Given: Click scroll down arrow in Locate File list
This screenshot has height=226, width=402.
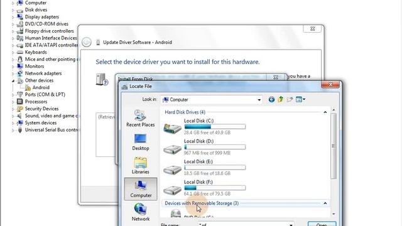Looking at the screenshot, I should (x=334, y=214).
